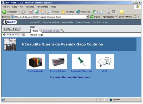
Task: Click the green arrow beside Module Menu
Action: (x=3, y=35)
